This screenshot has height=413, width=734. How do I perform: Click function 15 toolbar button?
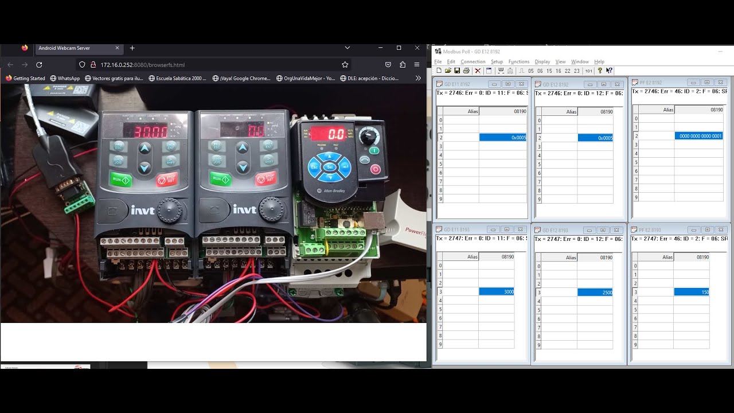(549, 71)
